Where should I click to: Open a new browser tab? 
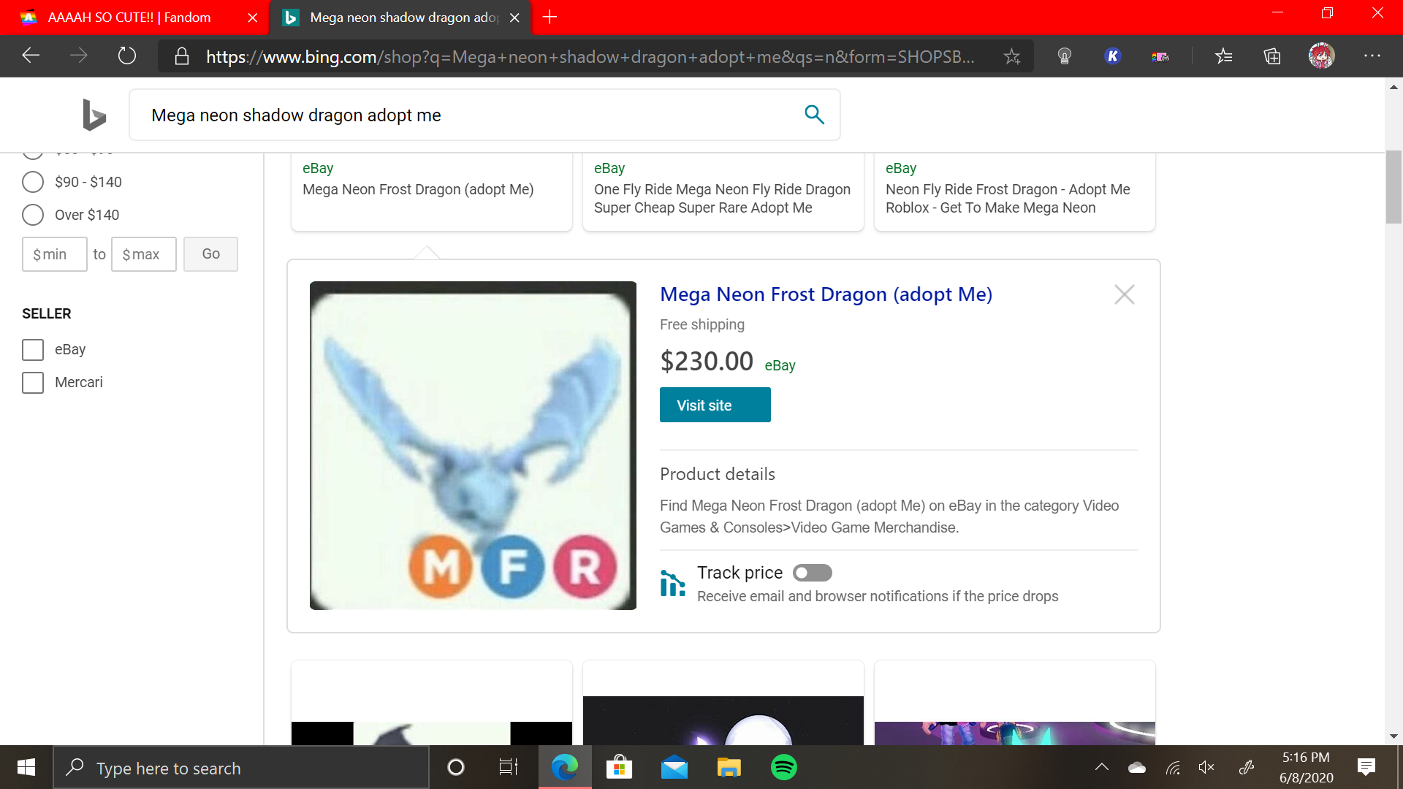[550, 17]
